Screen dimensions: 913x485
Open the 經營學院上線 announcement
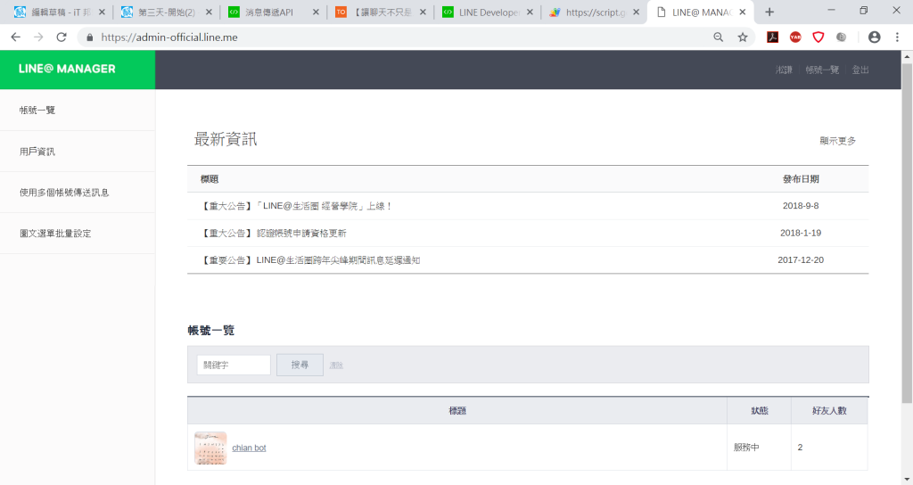coord(297,206)
